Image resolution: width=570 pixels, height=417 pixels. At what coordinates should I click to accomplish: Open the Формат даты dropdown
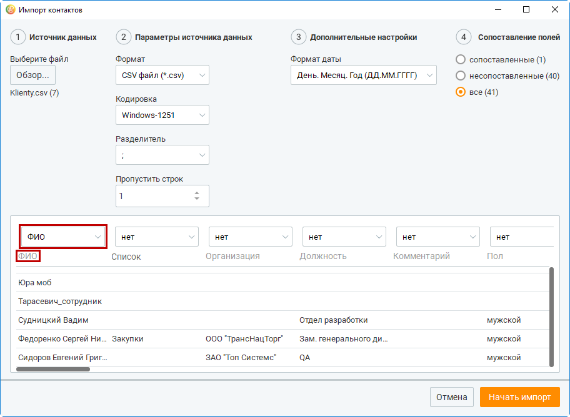[364, 75]
